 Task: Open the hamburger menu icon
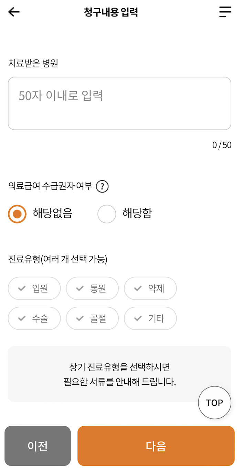click(x=225, y=12)
